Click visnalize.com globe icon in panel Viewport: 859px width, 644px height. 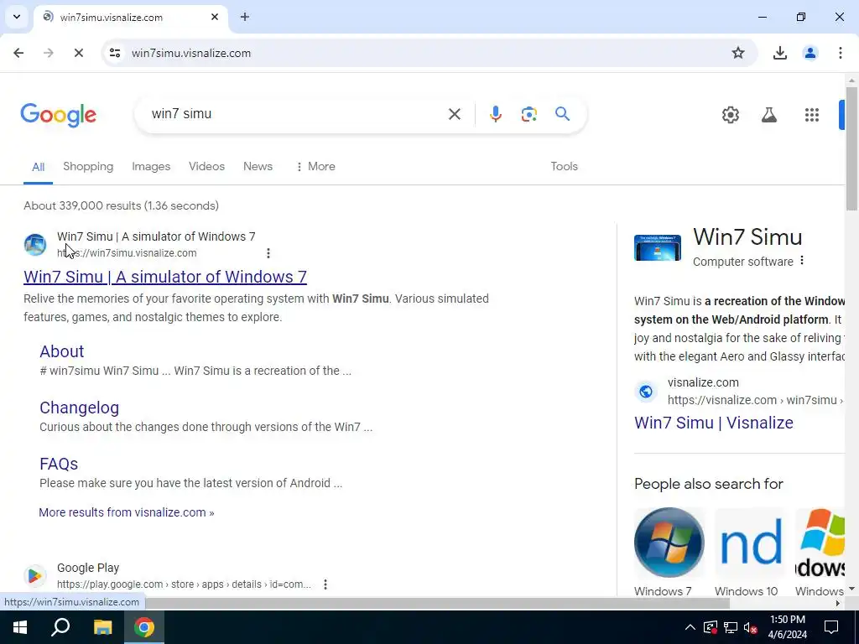tap(646, 392)
